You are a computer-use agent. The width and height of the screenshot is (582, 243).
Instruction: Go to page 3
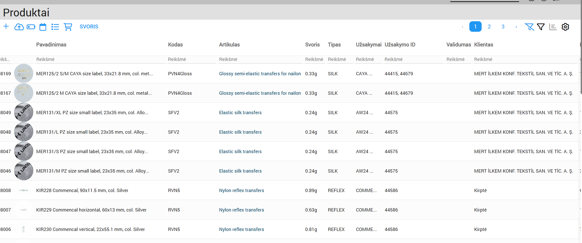(x=503, y=27)
